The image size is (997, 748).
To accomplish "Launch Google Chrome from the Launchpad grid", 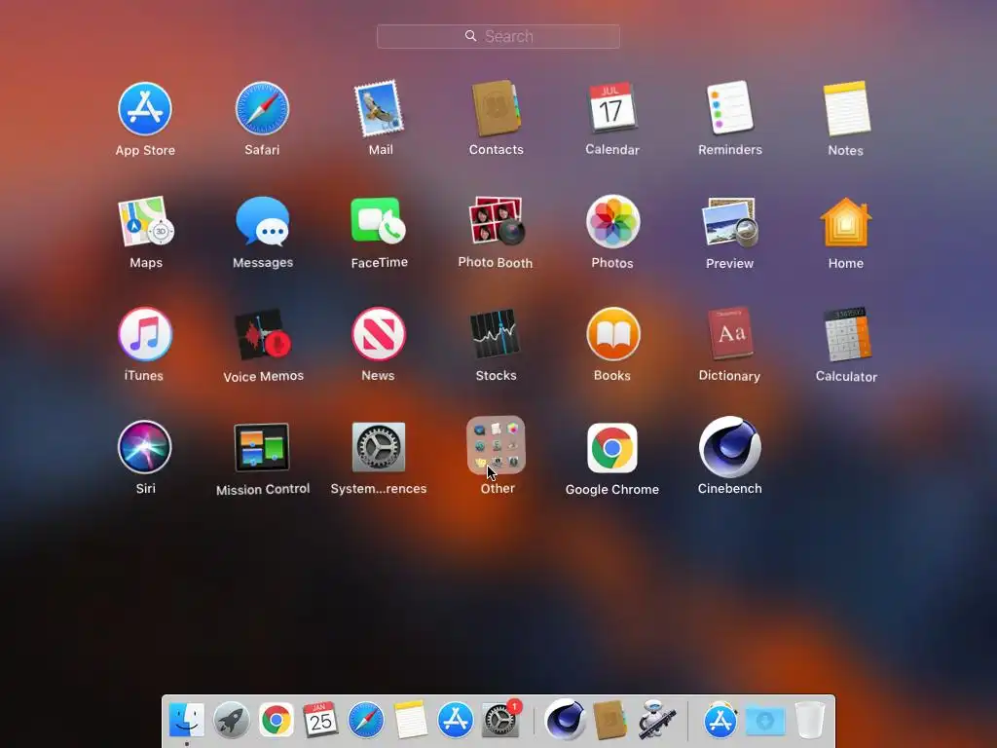I will tap(612, 448).
